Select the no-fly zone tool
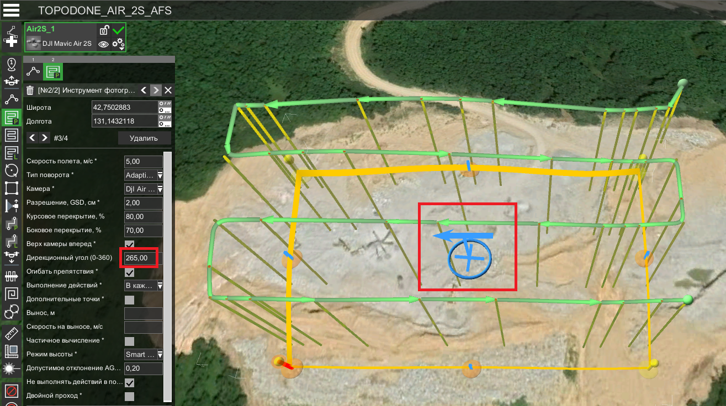This screenshot has height=406, width=726. (11, 391)
